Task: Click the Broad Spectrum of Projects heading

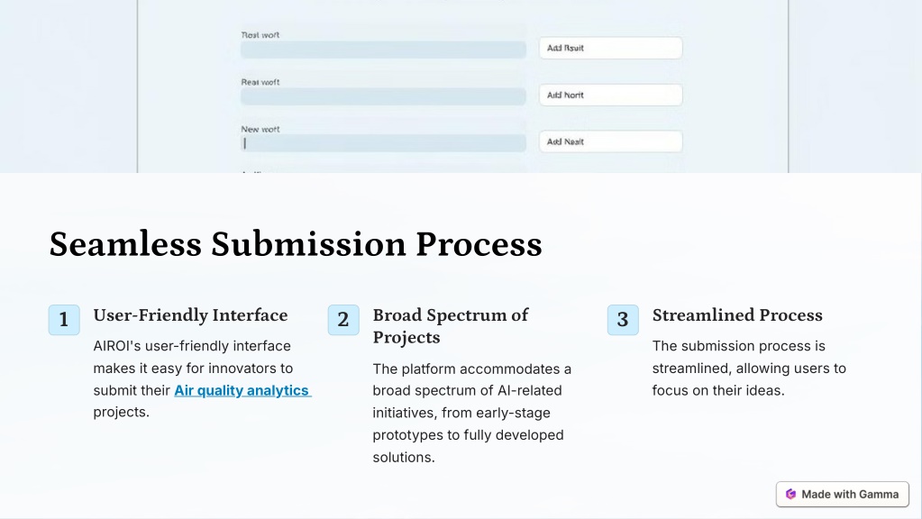Action: [451, 326]
